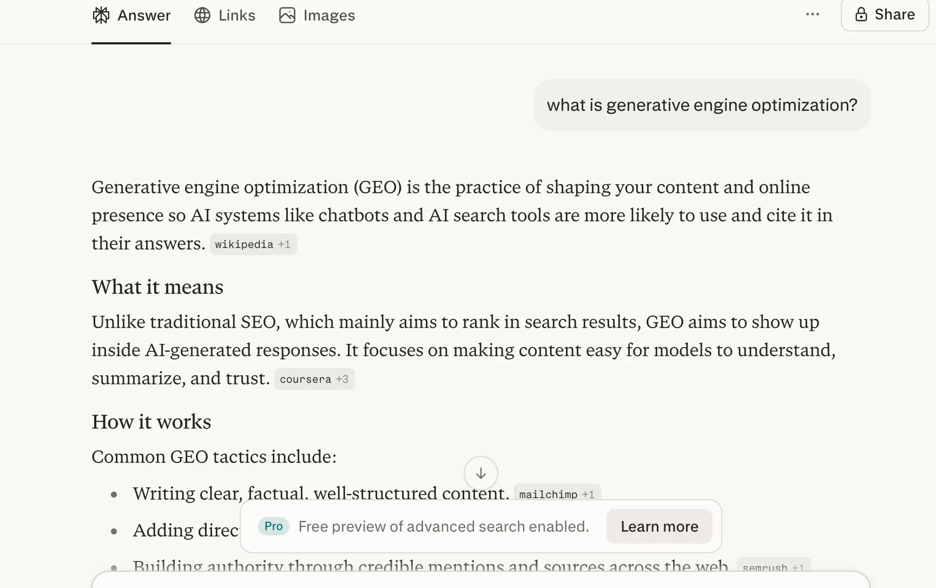Screen dimensions: 936x588
Task: Click the 'What it means' heading
Action: (157, 287)
